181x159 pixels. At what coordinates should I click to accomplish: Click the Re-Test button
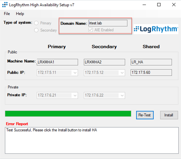coord(145,115)
